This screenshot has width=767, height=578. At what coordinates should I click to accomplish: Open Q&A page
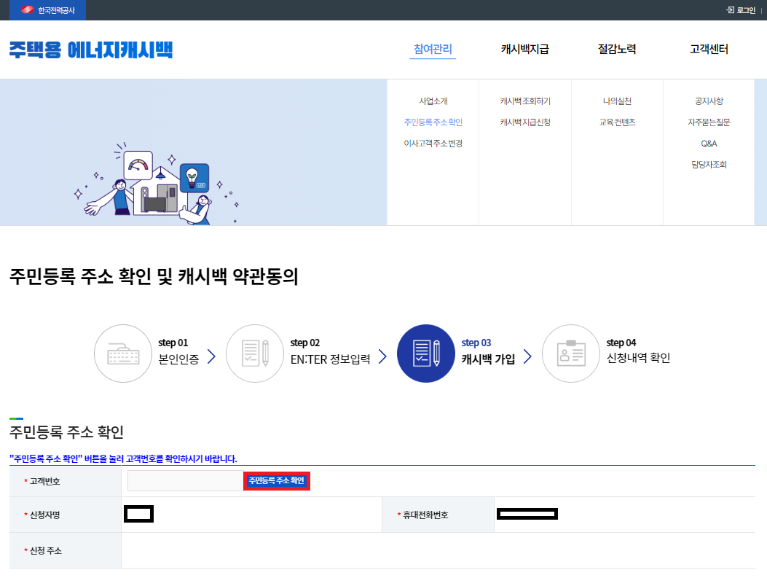[709, 143]
